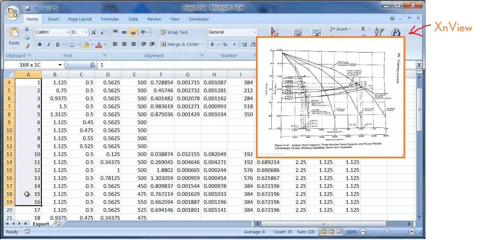
Task: Toggle Wrap Text on selected cells
Action: pyautogui.click(x=174, y=32)
